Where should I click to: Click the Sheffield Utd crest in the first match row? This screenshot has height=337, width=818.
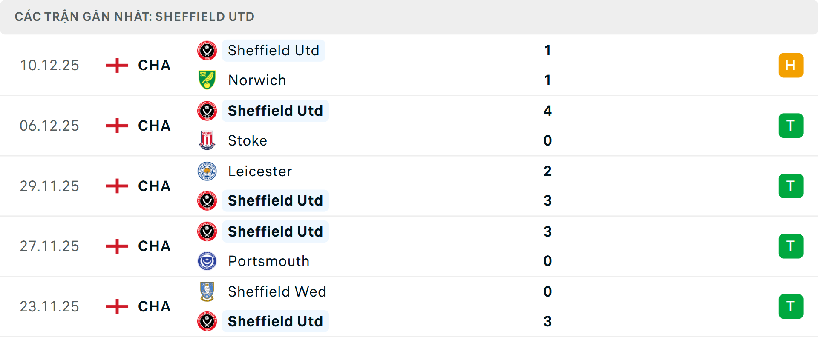(x=207, y=50)
